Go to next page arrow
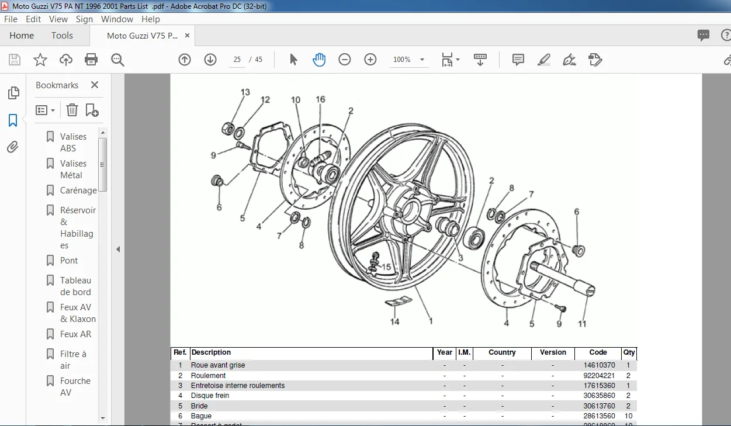Viewport: 731px width, 426px height. [x=210, y=60]
